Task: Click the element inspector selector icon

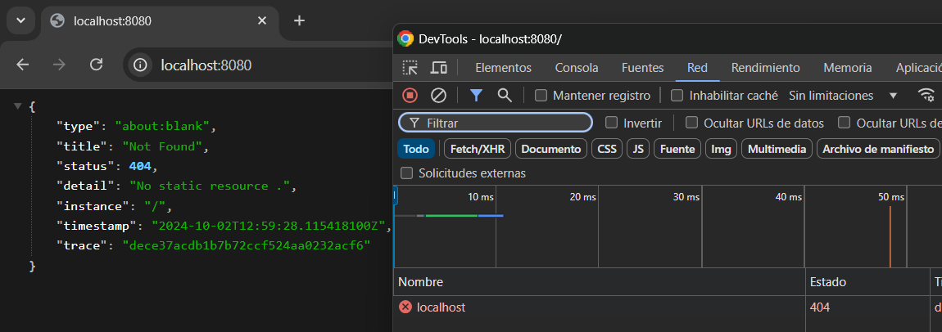Action: [x=410, y=68]
